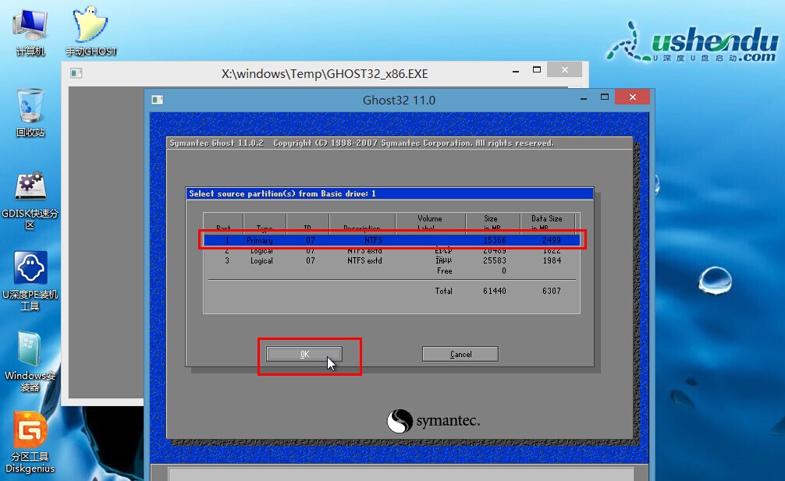The image size is (785, 481).
Task: Click the "Free" space label
Action: [x=445, y=271]
